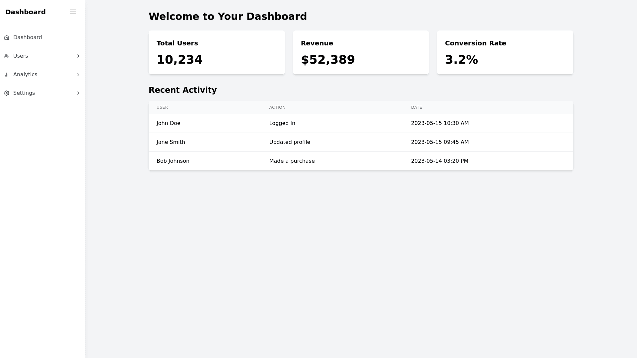Select Analytics in the sidebar
637x358 pixels.
point(25,75)
